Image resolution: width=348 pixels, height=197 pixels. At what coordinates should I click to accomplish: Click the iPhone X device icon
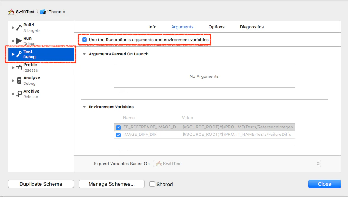[x=42, y=12]
